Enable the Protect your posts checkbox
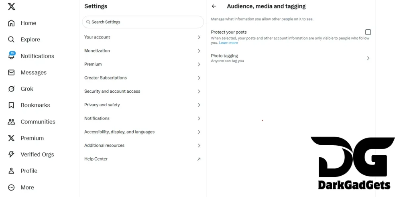The width and height of the screenshot is (411, 197). [x=368, y=32]
